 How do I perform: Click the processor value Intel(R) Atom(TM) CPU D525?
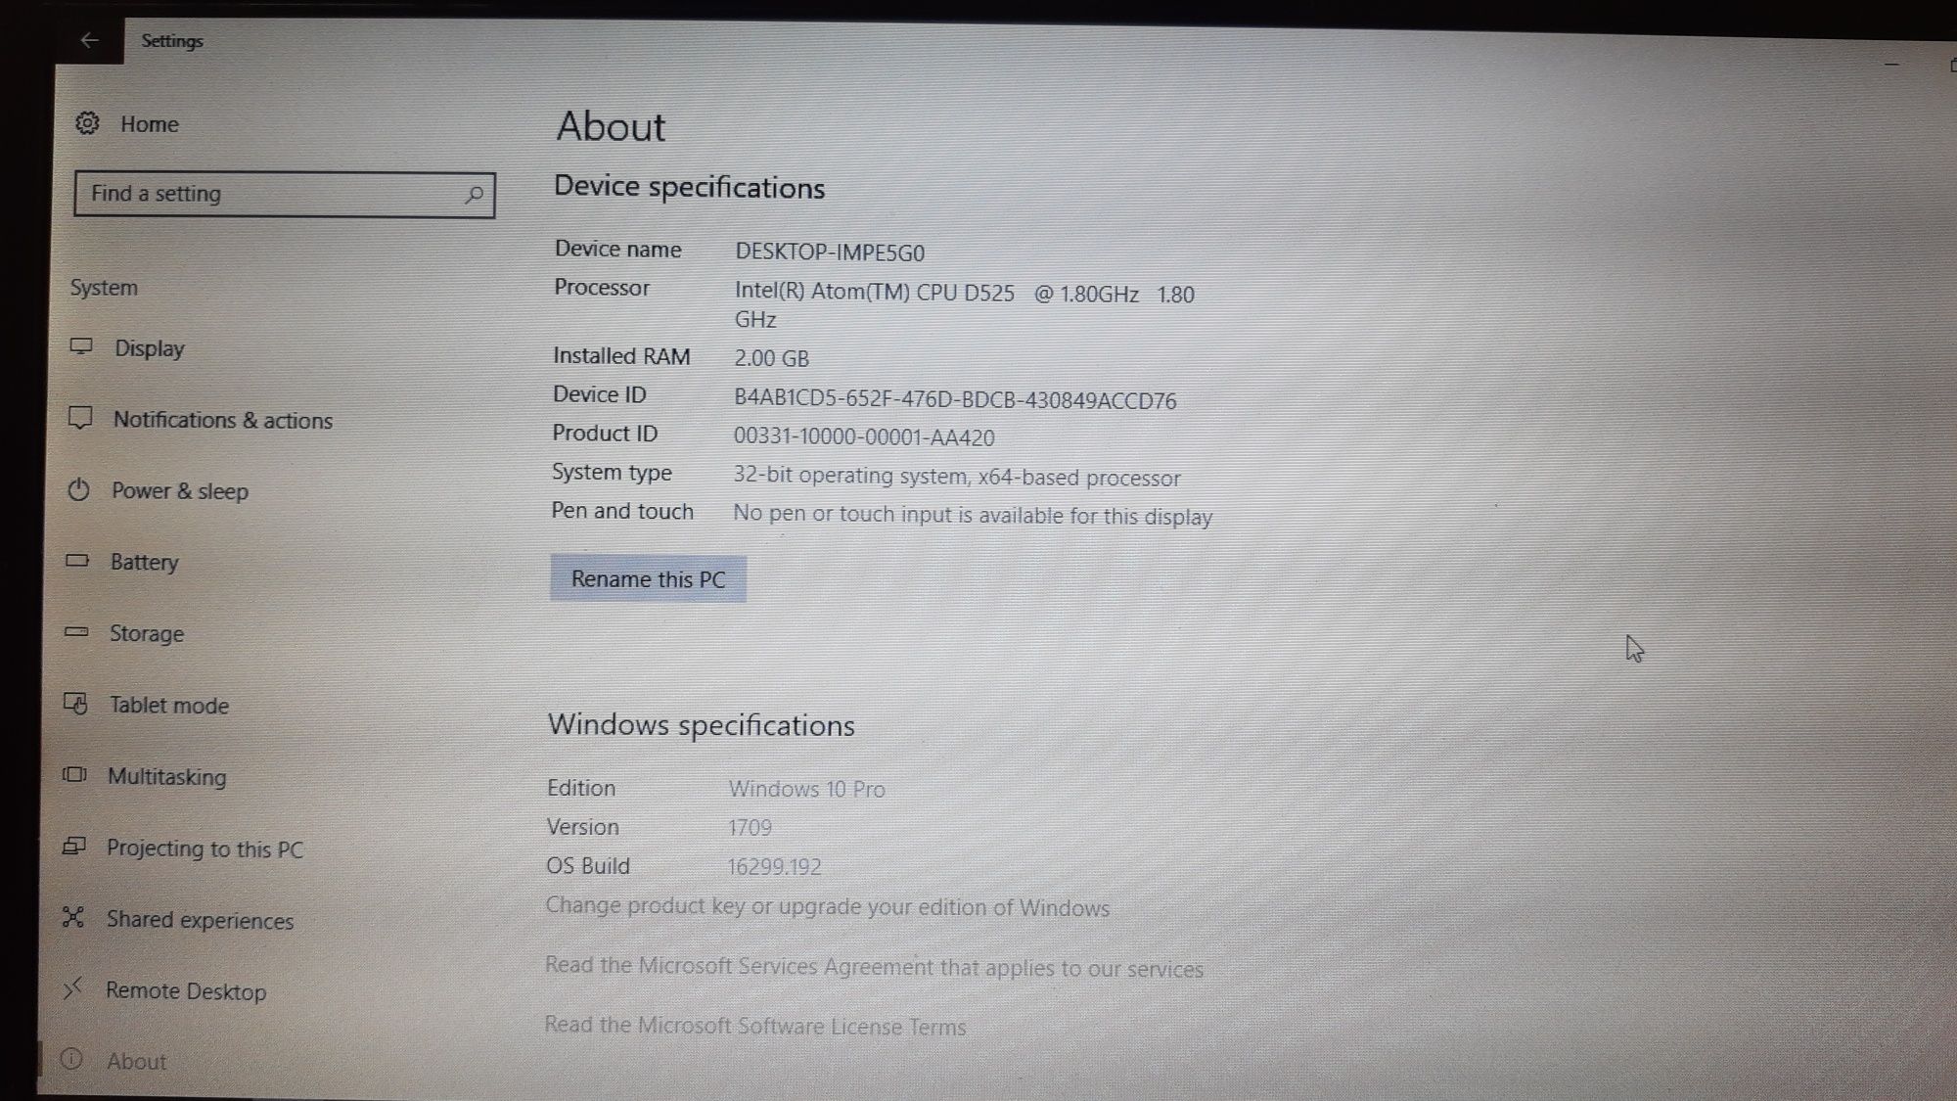point(875,293)
